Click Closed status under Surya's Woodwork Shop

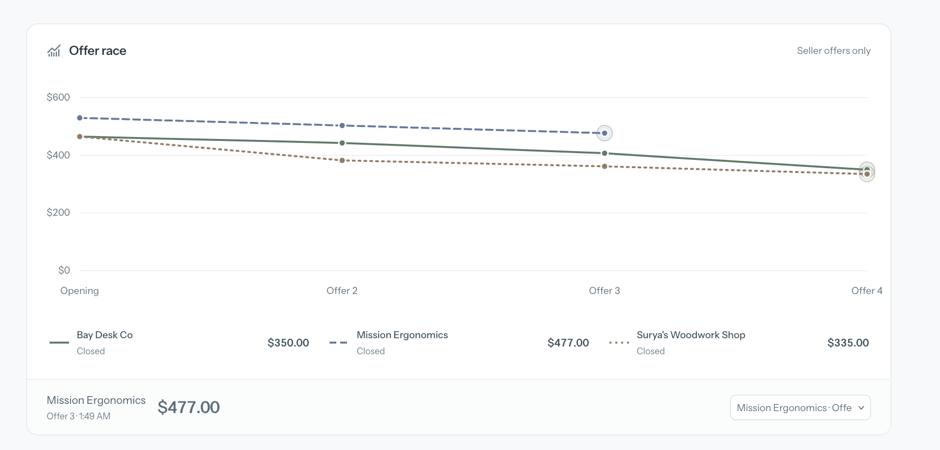pyautogui.click(x=651, y=351)
